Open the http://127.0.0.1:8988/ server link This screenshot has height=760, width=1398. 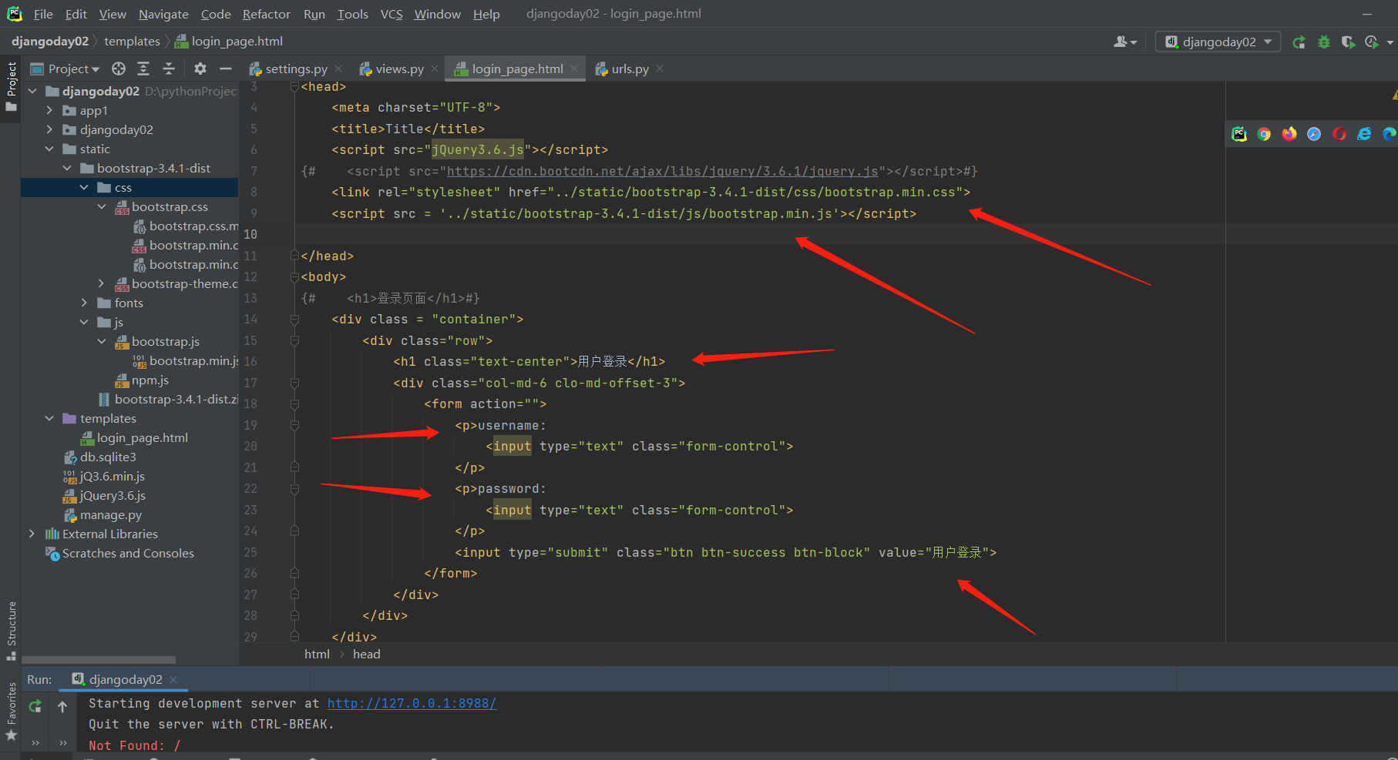click(x=412, y=703)
